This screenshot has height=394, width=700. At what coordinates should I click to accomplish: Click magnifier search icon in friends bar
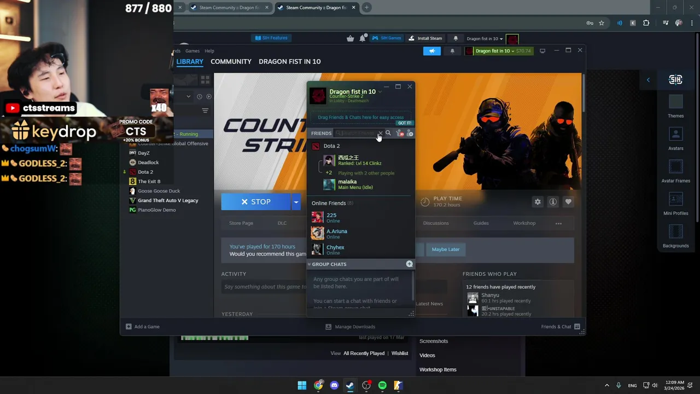388,133
